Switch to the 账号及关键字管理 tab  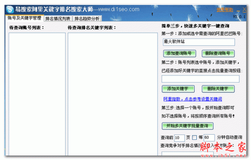[x=24, y=18]
